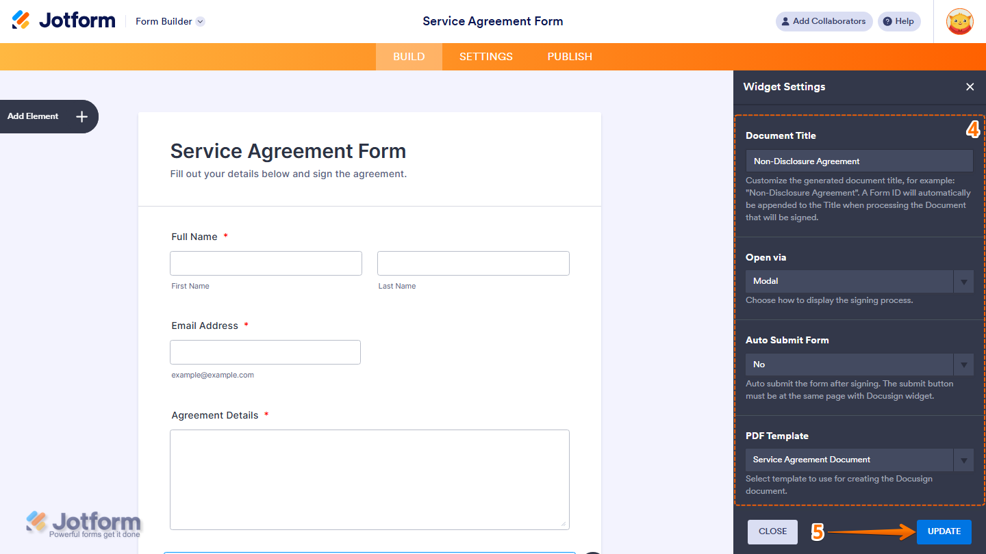Switch to the PUBLISH tab
This screenshot has width=986, height=554.
pos(569,56)
